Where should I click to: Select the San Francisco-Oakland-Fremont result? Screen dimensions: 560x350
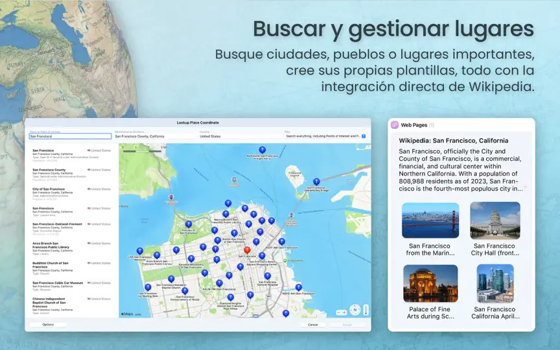coord(71,229)
